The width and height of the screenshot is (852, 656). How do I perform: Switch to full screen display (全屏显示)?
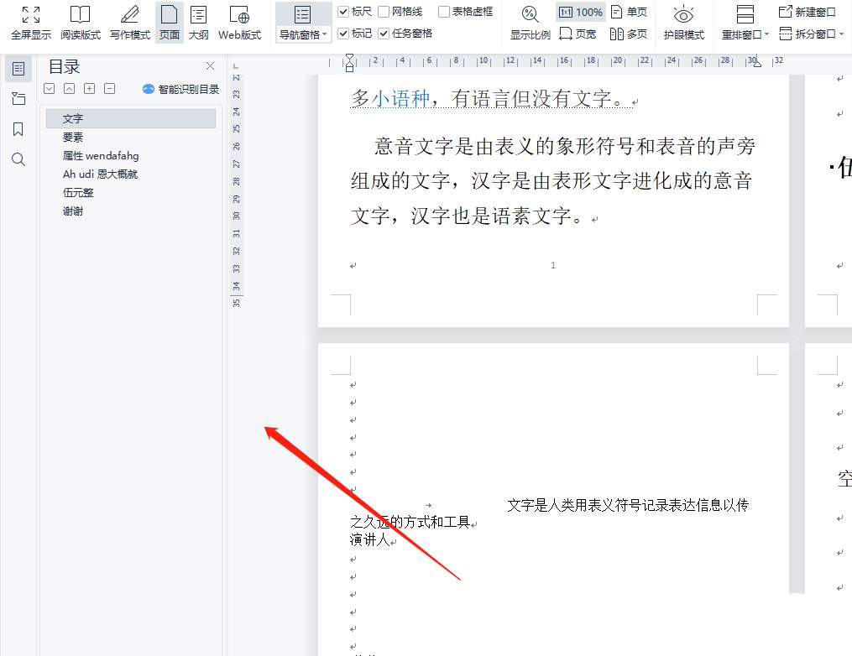click(x=31, y=23)
